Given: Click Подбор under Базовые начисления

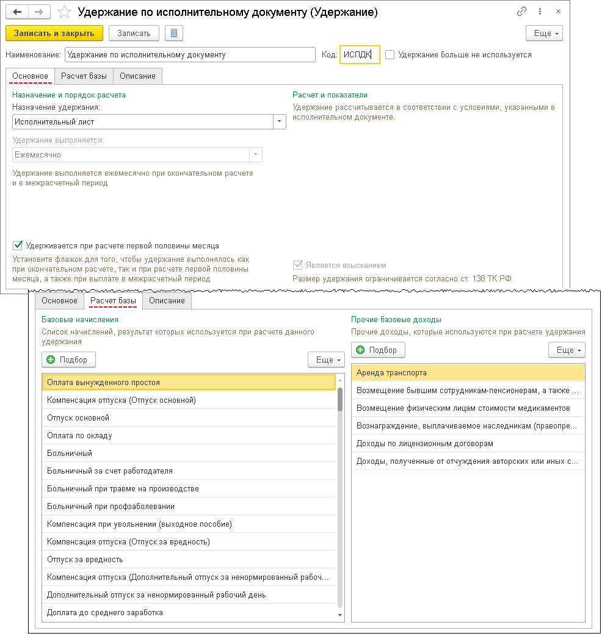Looking at the screenshot, I should [68, 360].
